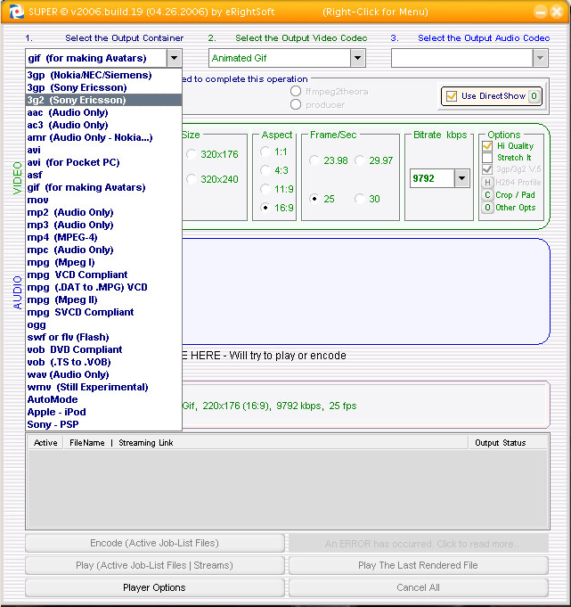Choose the 11:9 aspect ratio

[x=265, y=189]
